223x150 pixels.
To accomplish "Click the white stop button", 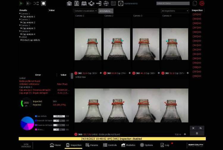I will [43, 4].
